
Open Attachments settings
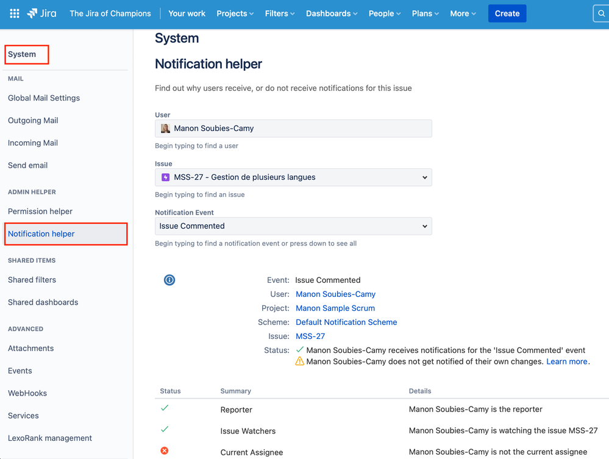point(31,348)
